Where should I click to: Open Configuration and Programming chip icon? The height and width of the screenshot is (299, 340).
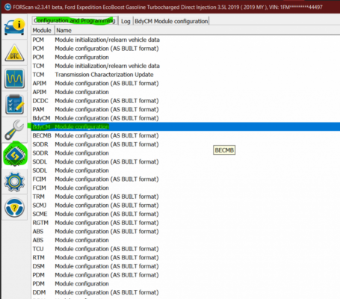click(15, 155)
